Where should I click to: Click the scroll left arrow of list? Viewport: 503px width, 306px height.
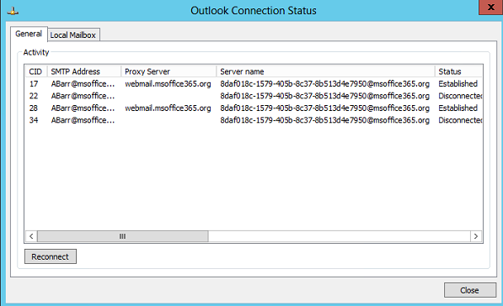(x=31, y=236)
